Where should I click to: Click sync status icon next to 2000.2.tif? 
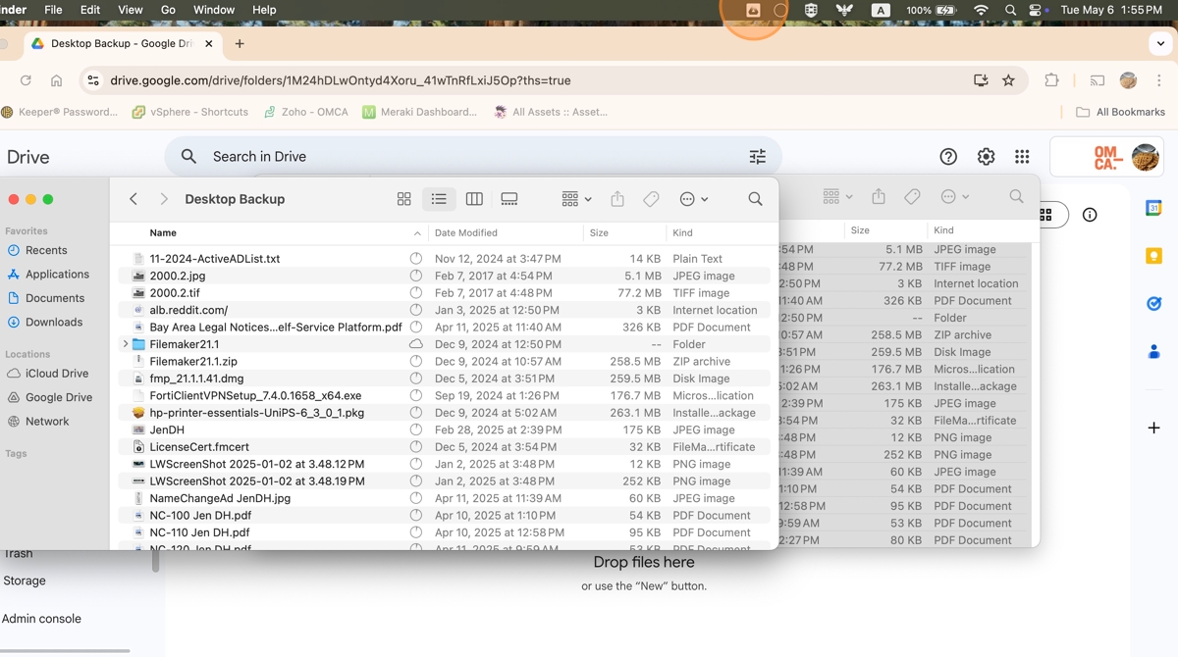416,293
